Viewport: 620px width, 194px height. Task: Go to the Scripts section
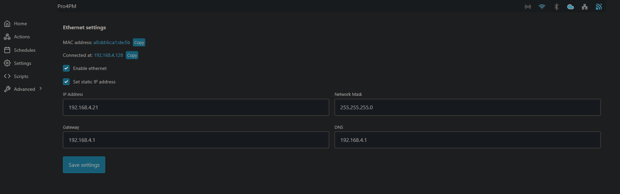click(21, 76)
